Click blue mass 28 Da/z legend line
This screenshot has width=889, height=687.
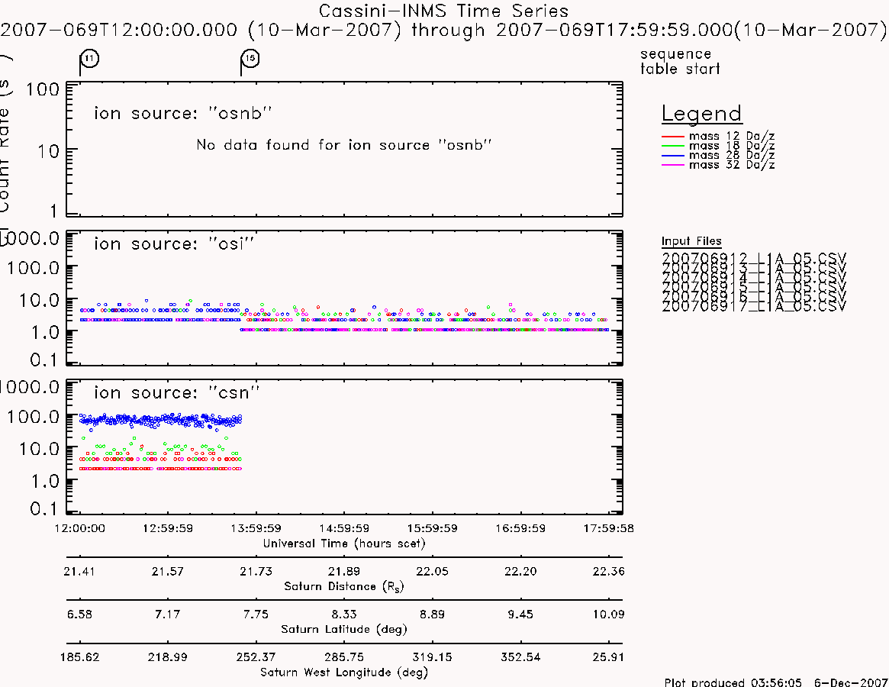point(673,156)
